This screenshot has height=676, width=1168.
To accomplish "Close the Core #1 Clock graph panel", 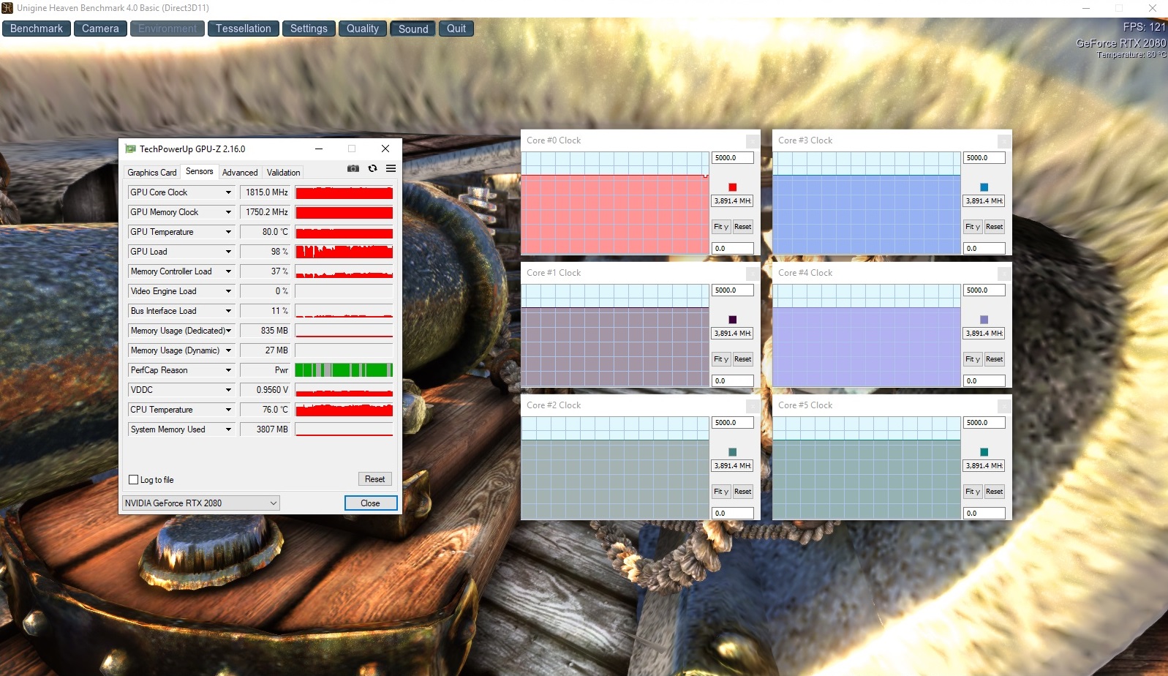I will tap(752, 274).
